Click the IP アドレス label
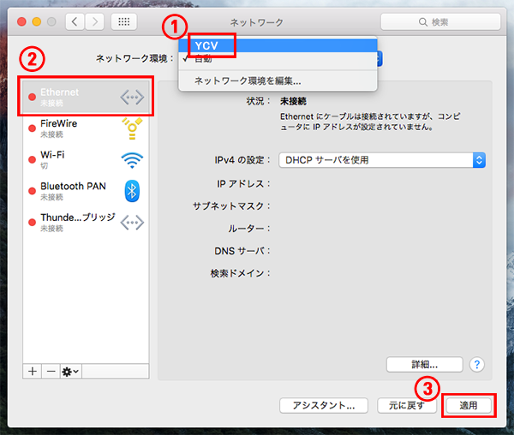 (243, 184)
